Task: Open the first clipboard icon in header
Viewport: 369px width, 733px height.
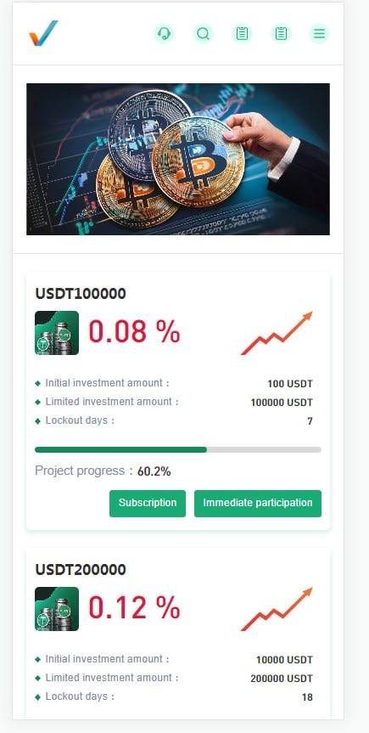Action: pos(242,34)
